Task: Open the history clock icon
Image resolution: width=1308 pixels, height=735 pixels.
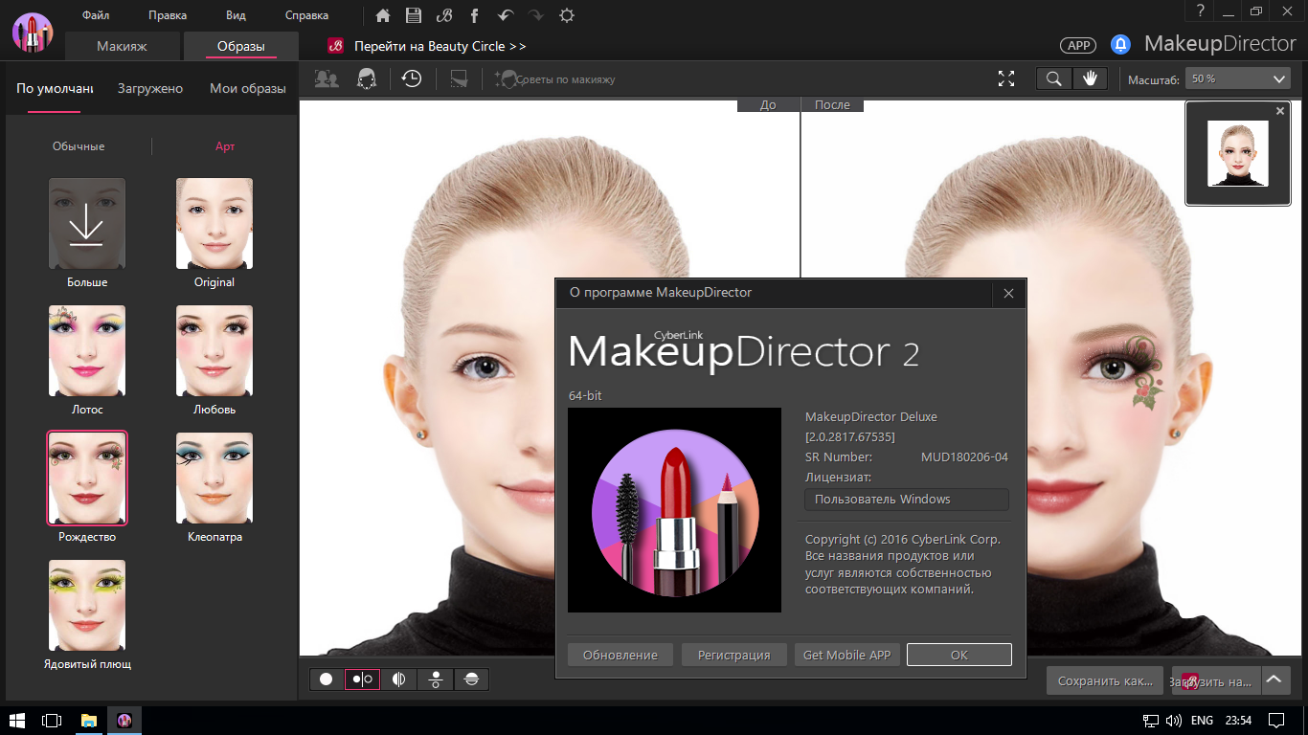Action: click(x=412, y=78)
